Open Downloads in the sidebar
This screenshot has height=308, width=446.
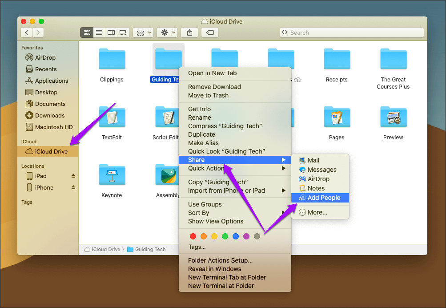[48, 116]
